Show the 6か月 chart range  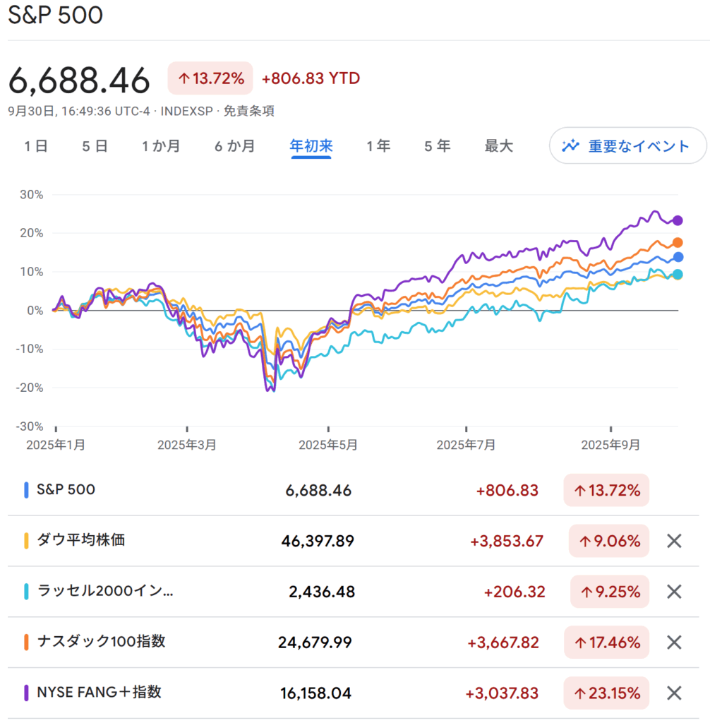pos(235,146)
